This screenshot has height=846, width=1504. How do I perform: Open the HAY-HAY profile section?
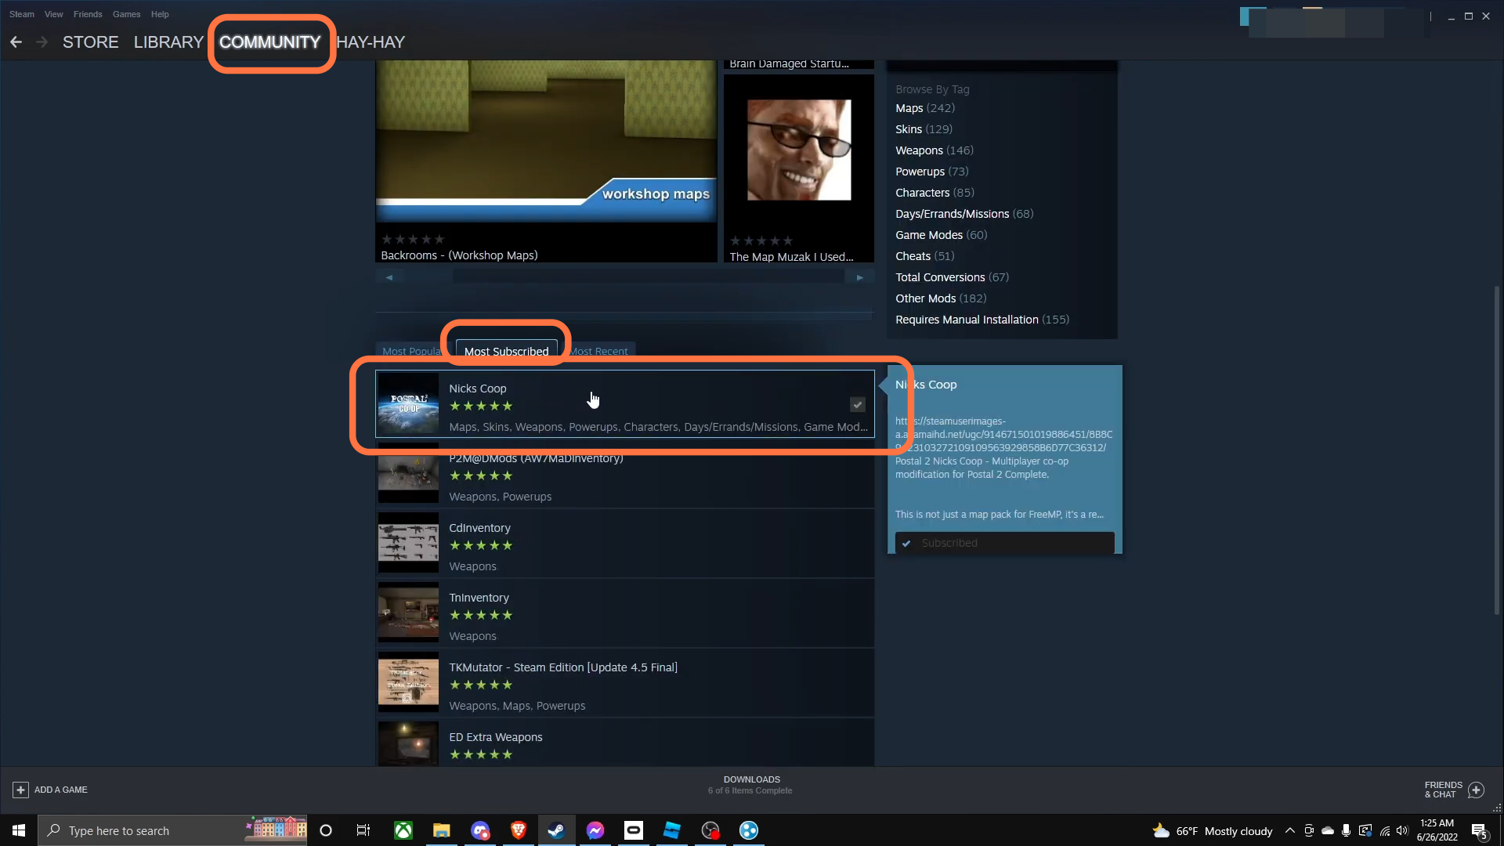point(371,42)
